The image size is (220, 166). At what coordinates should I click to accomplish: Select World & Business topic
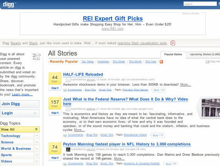16,148
